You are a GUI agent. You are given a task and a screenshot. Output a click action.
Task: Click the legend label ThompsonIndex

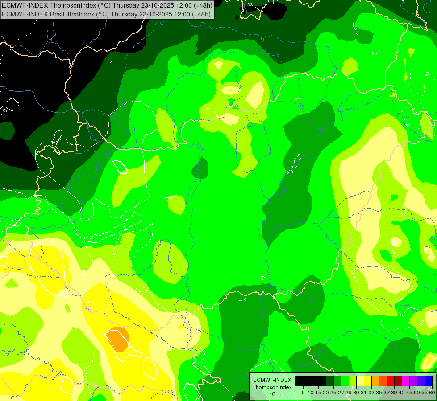tap(272, 387)
